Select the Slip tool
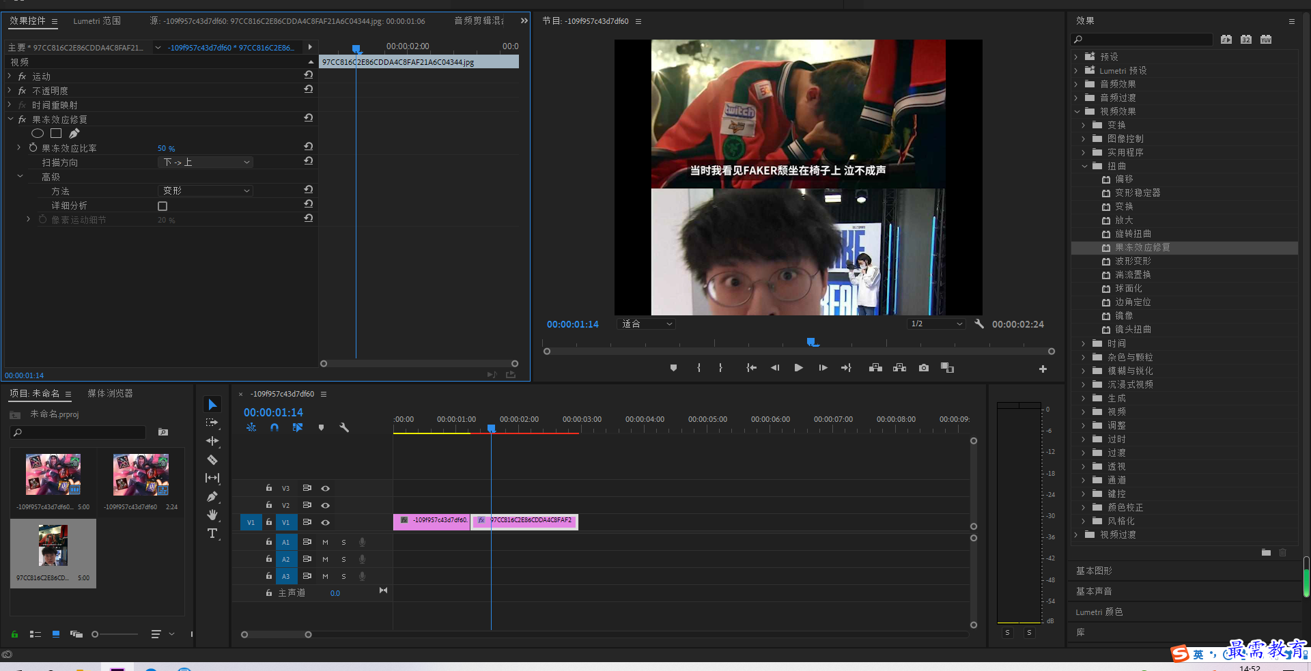This screenshot has width=1311, height=671. click(212, 478)
